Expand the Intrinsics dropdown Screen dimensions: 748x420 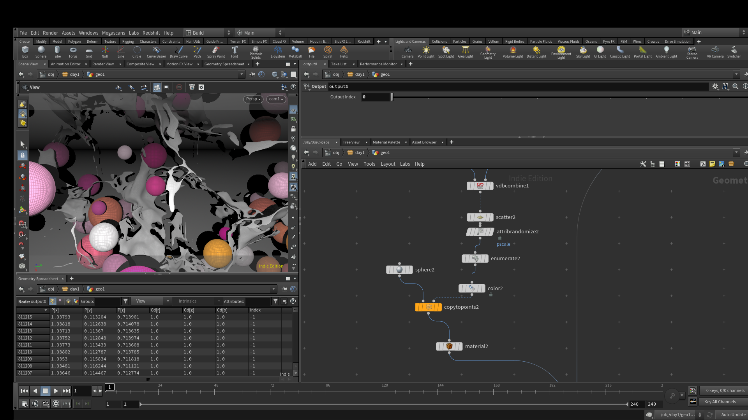click(199, 301)
